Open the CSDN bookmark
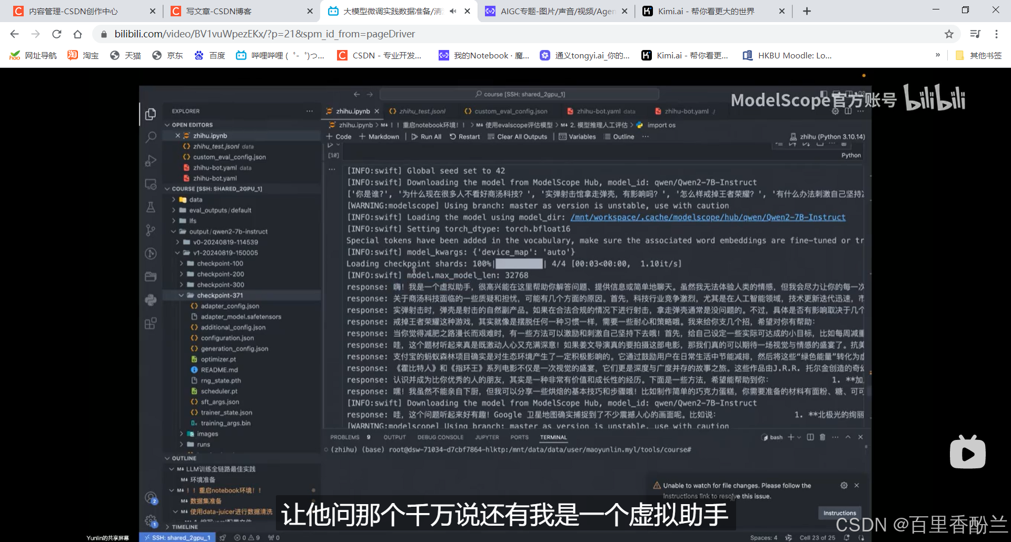 [x=379, y=55]
